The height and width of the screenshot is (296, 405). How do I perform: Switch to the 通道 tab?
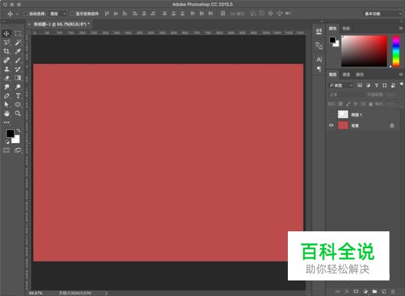pyautogui.click(x=346, y=74)
